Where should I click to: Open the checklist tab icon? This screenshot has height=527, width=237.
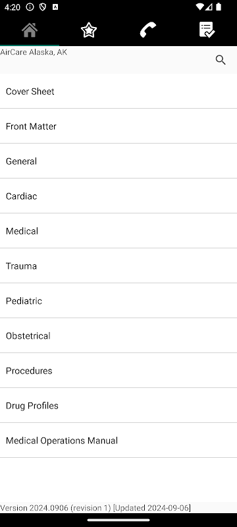pos(207,30)
